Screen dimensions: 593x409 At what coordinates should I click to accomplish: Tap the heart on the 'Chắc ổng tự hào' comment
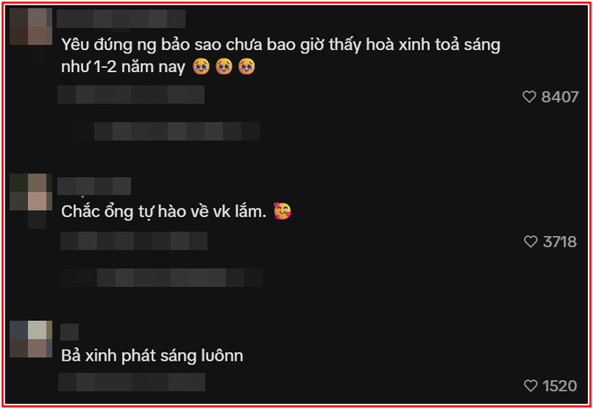click(x=530, y=241)
